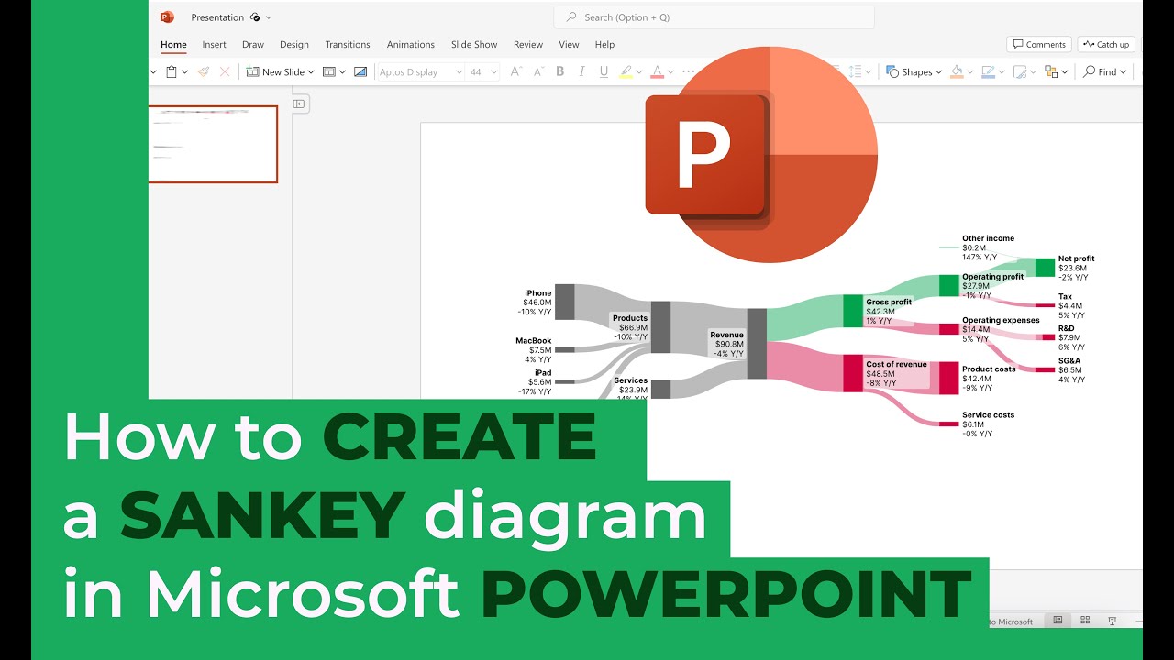This screenshot has height=660, width=1174.
Task: Open the Transitions tab
Action: point(348,44)
